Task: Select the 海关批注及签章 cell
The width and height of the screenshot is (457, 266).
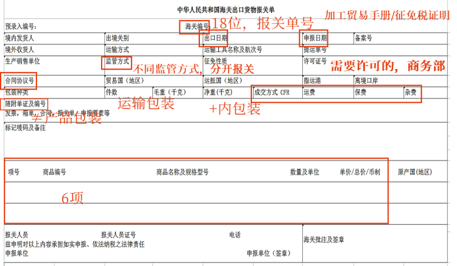Action: tap(375, 244)
